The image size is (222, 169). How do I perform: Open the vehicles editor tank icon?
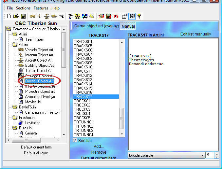click(32, 16)
